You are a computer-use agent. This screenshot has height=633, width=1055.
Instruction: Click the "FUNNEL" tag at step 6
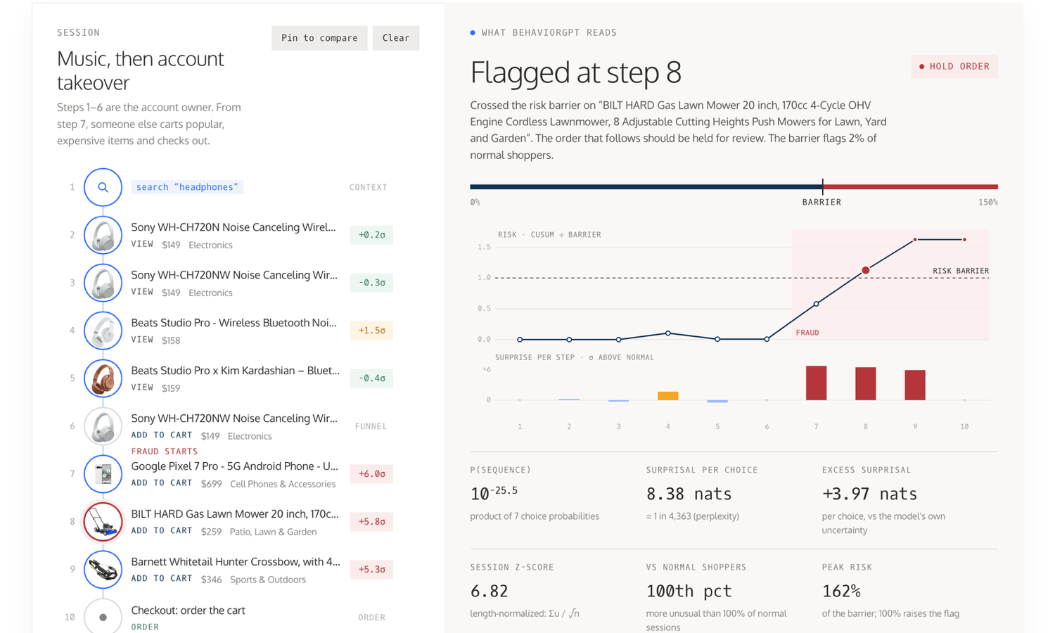tap(371, 426)
